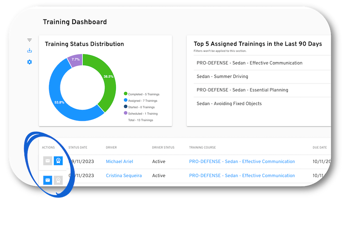Click the grey email icon in Michael Ariel's row
Screen dimensions: 344x228
click(48, 161)
